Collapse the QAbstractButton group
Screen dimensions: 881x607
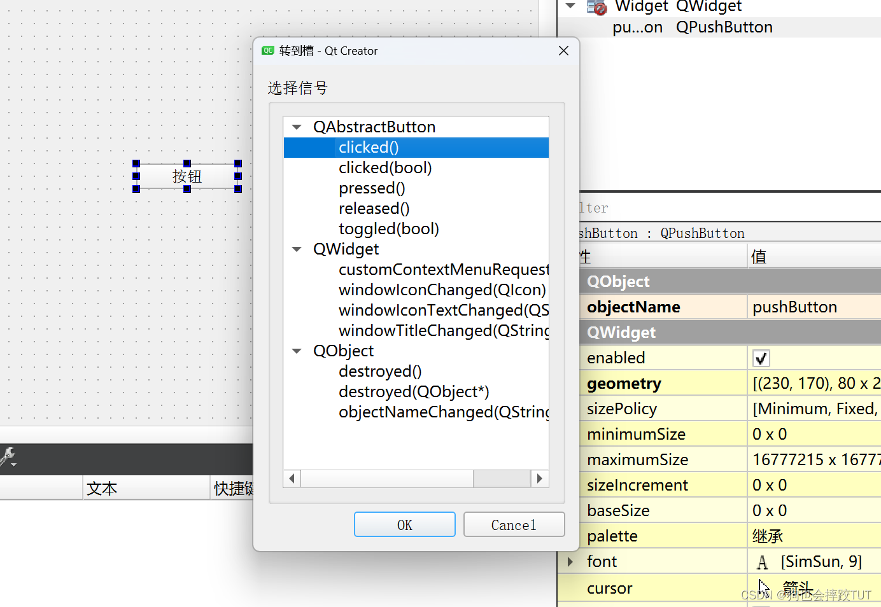[297, 127]
